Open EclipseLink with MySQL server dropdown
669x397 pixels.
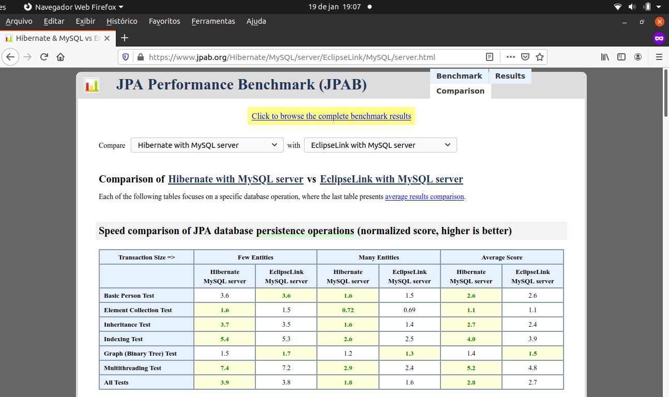point(381,145)
